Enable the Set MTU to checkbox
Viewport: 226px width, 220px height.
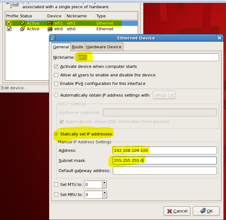point(56,184)
